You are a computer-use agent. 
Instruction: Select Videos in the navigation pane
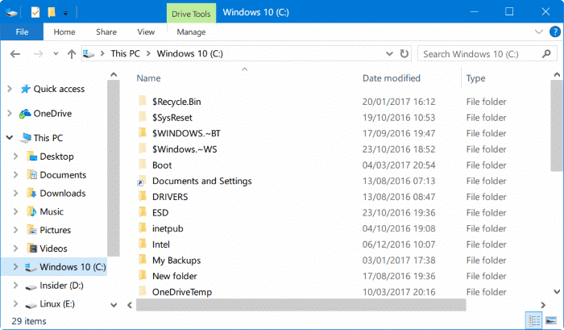pos(53,249)
